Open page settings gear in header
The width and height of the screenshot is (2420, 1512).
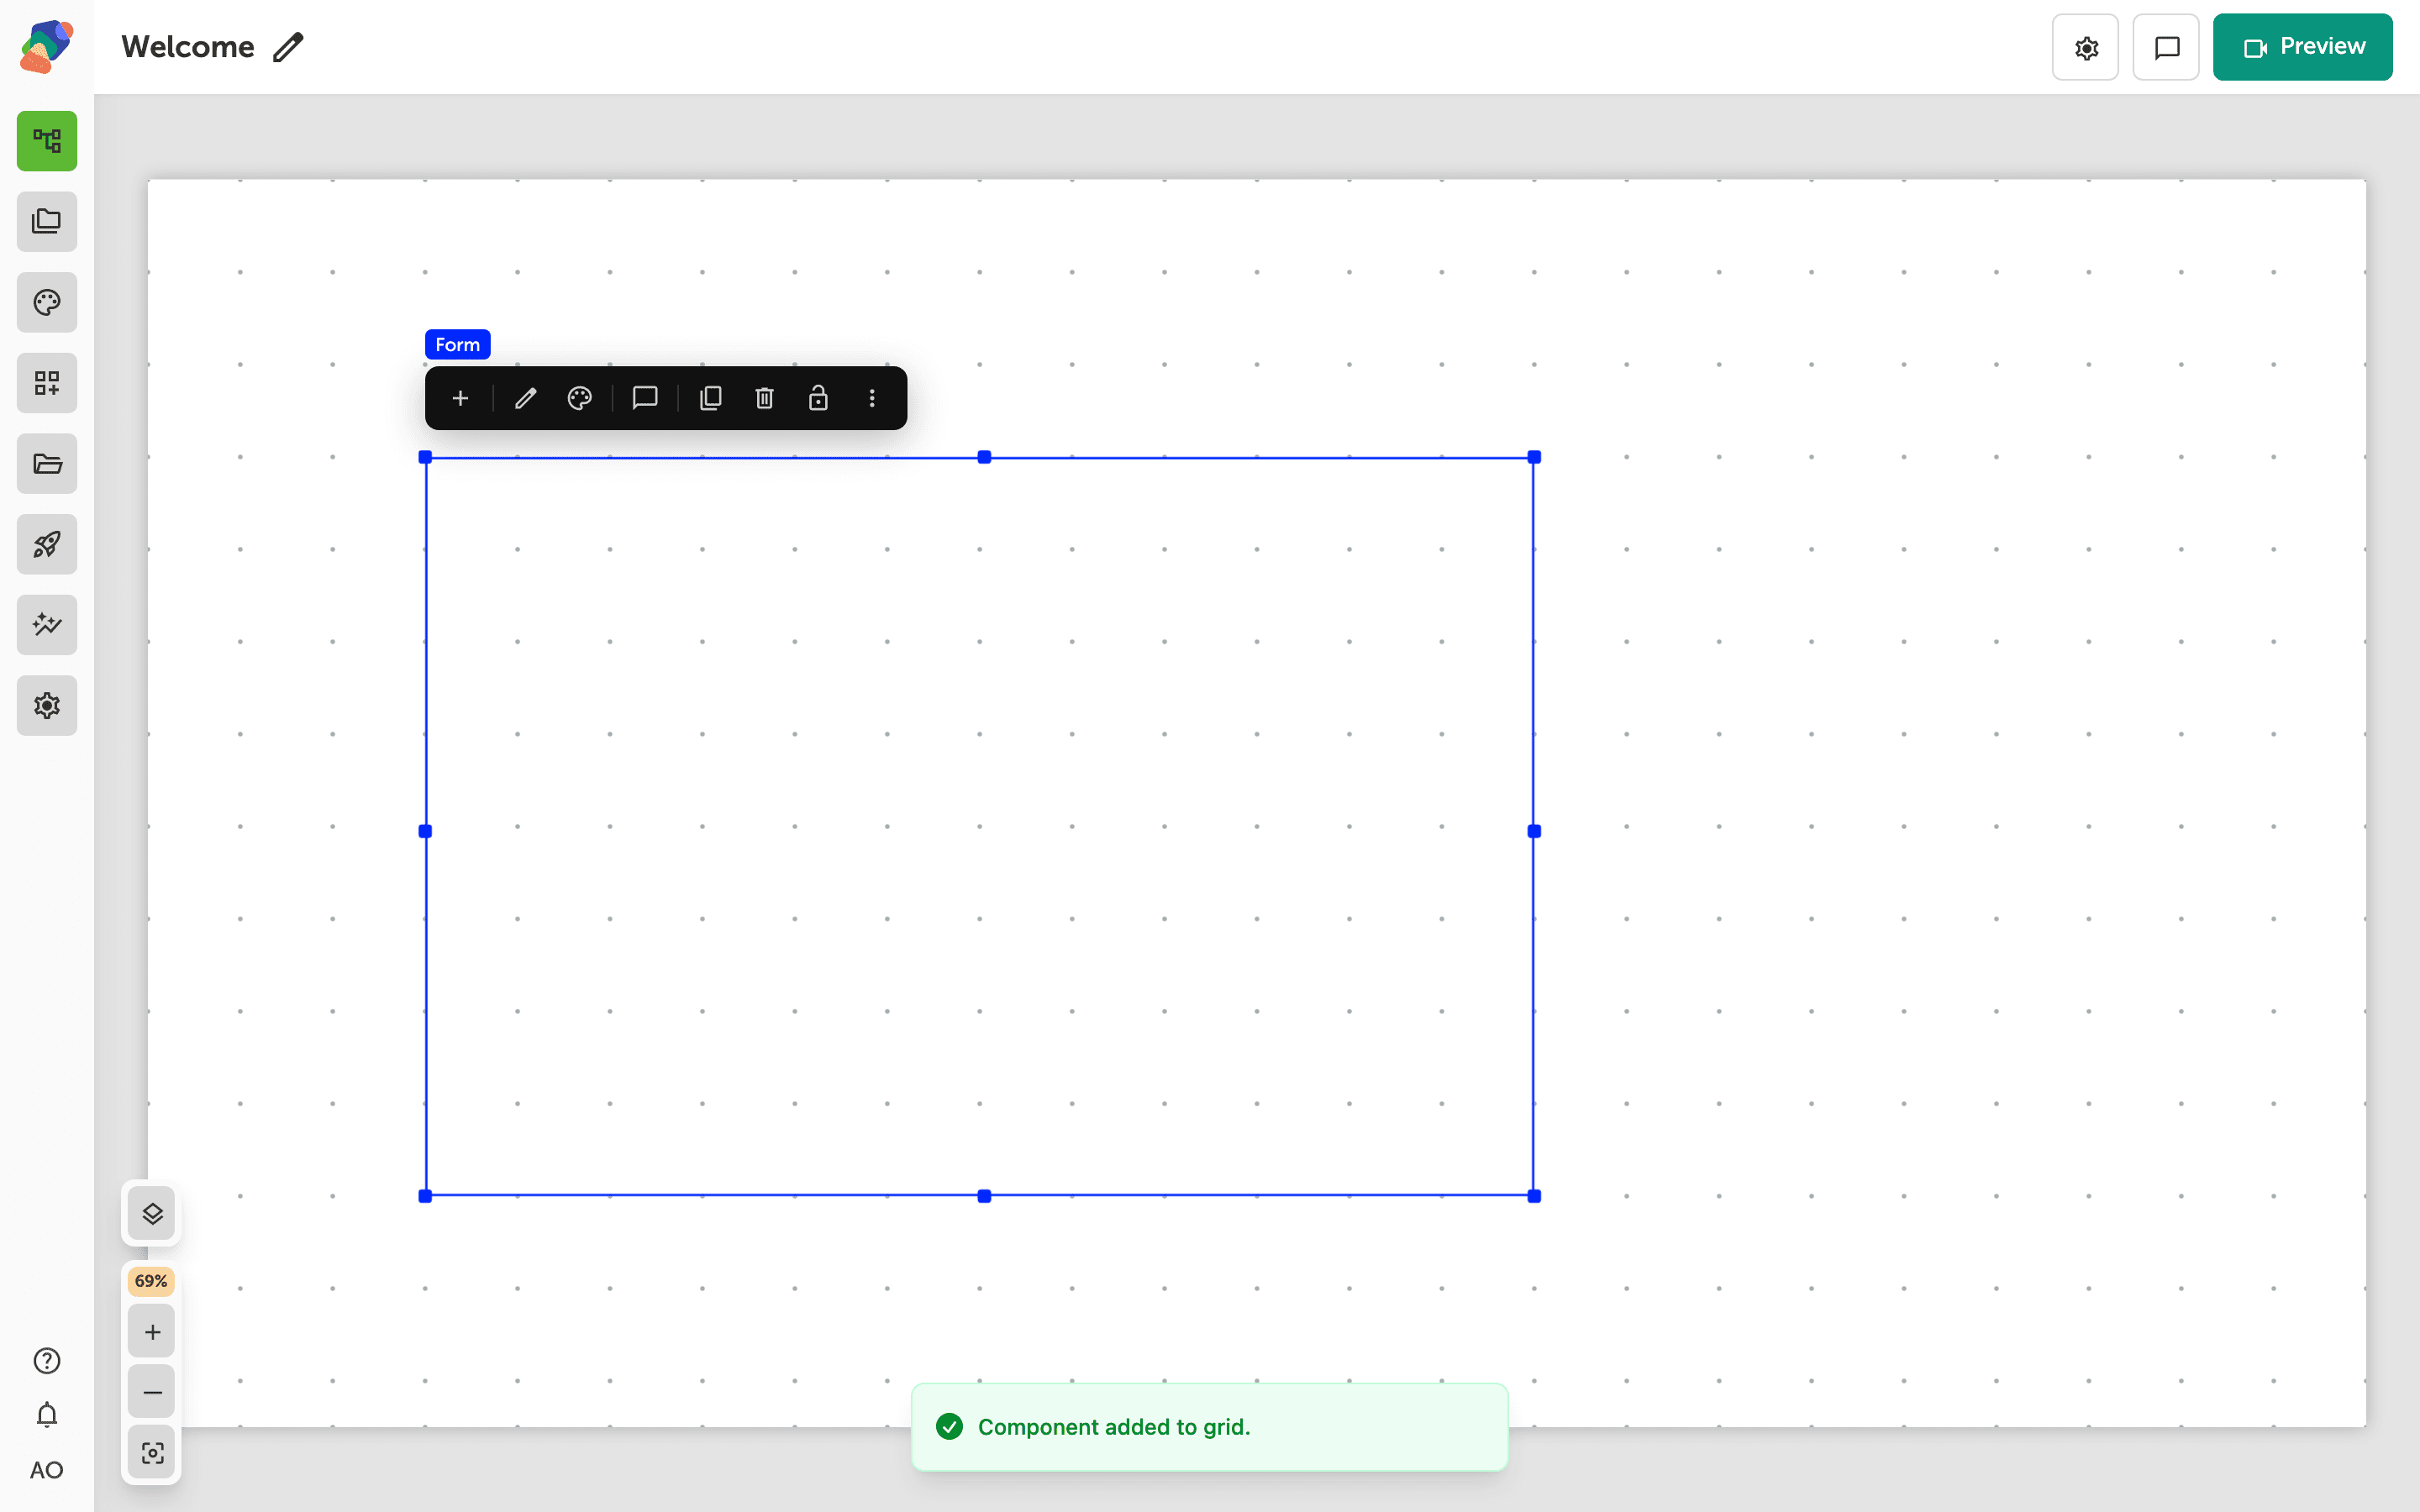click(x=2085, y=47)
